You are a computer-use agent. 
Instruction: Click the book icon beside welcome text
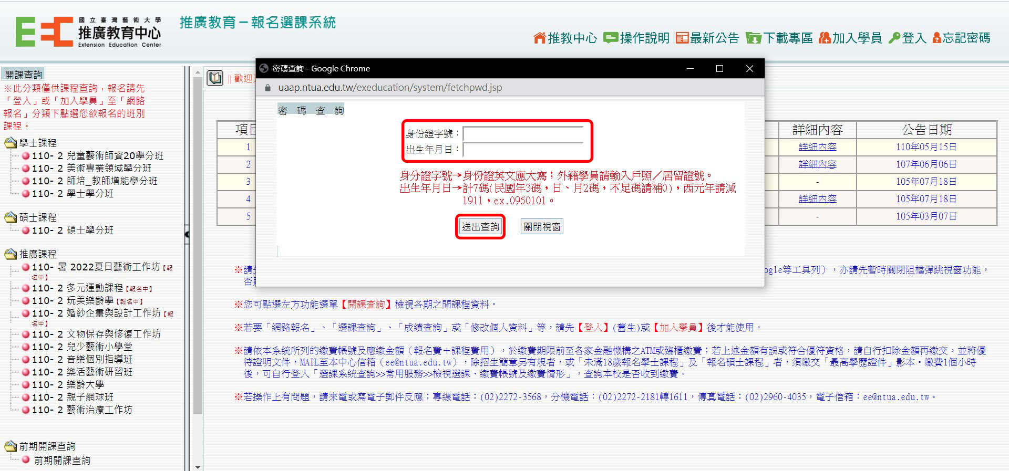coord(215,78)
